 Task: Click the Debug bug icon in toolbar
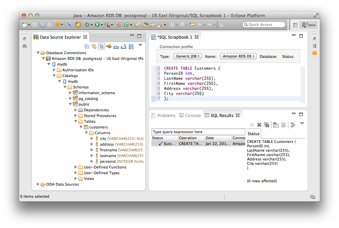[x=87, y=25]
